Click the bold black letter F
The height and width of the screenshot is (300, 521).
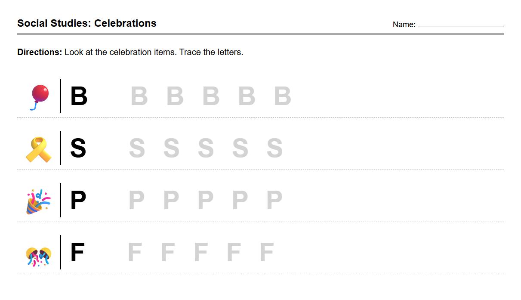77,253
